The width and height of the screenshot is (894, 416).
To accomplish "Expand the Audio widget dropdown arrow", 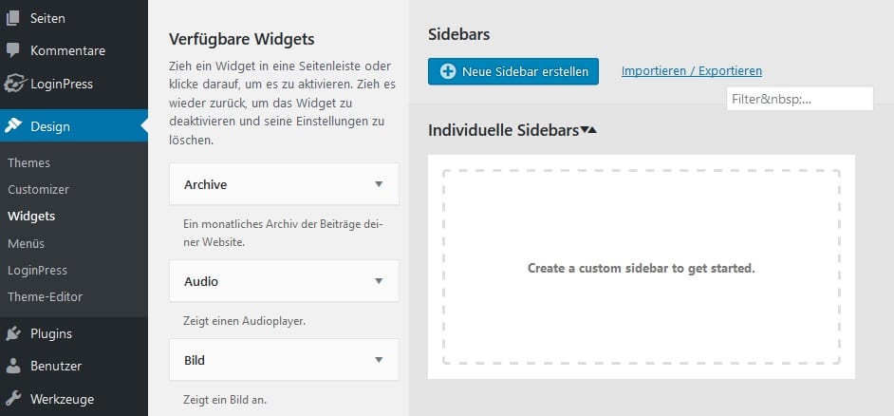I will point(379,281).
